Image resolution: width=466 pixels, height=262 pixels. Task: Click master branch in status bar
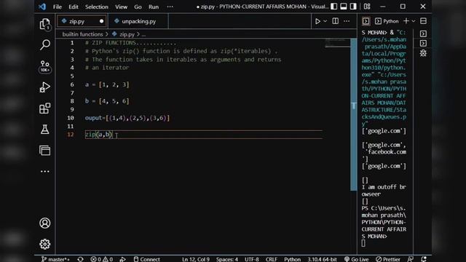(55, 259)
